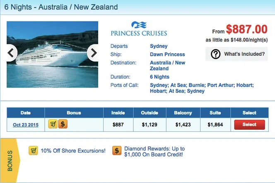The width and height of the screenshot is (275, 183).
Task: Click the shore excursions icon in table row
Action: [x=53, y=124]
